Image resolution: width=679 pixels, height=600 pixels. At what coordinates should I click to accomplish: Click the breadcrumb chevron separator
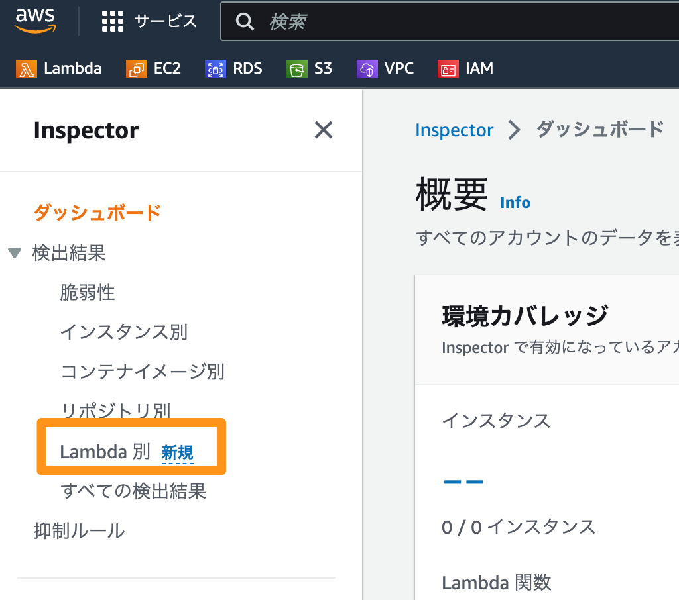[x=514, y=130]
